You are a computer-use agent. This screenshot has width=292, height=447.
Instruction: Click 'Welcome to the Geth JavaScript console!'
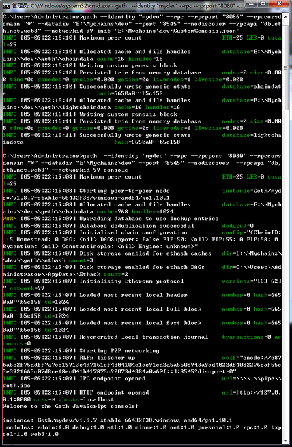[x=70, y=407]
